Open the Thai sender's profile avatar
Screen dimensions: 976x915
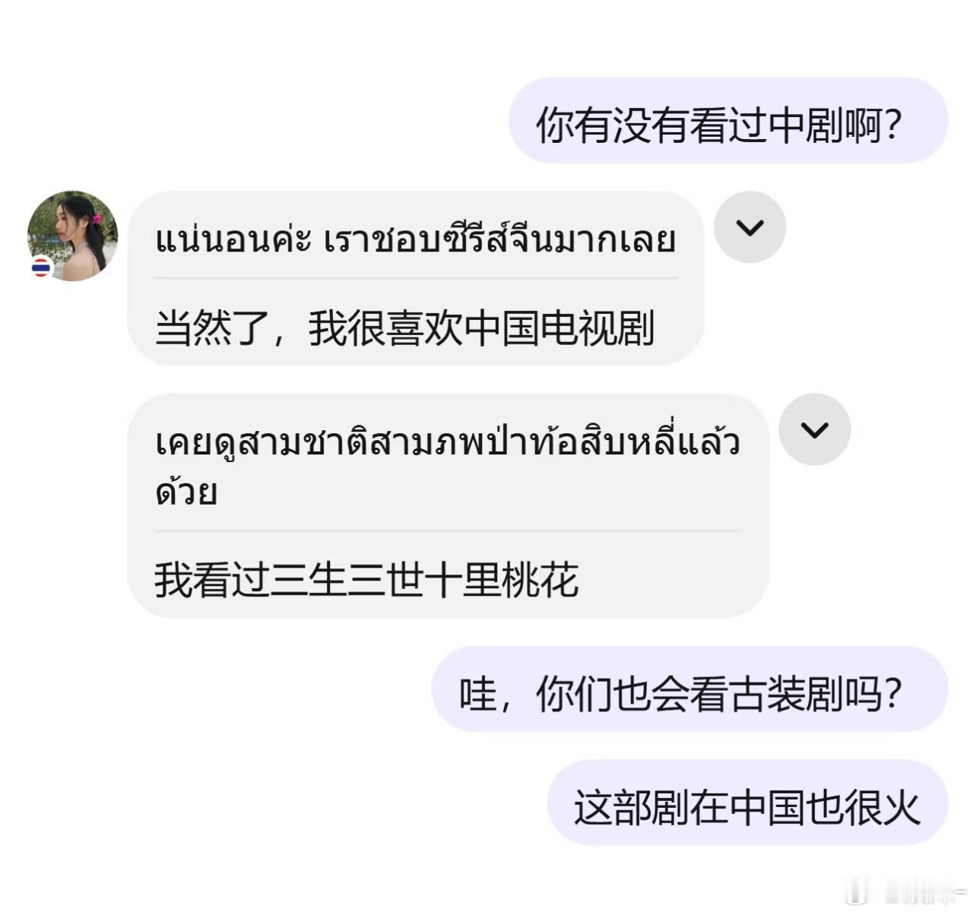coord(73,236)
